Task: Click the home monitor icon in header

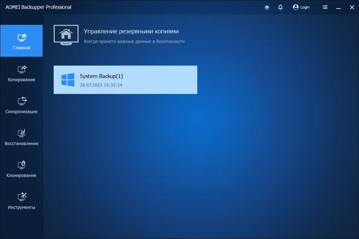Action: click(66, 35)
